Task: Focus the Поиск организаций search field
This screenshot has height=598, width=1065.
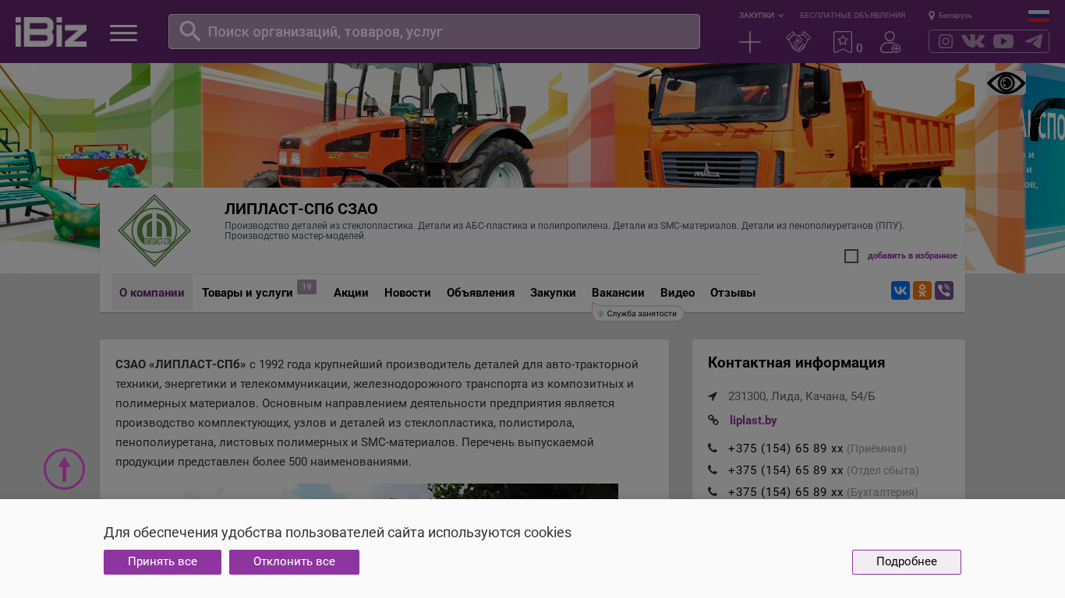Action: pos(434,31)
